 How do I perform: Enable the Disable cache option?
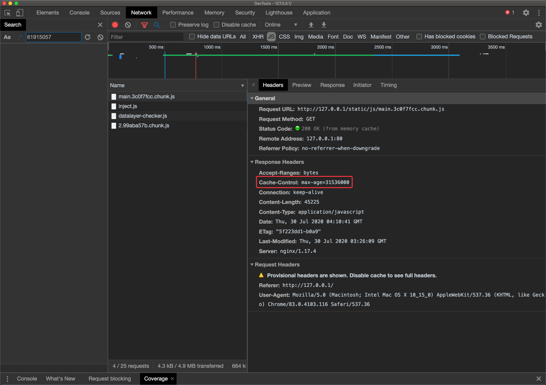click(216, 25)
